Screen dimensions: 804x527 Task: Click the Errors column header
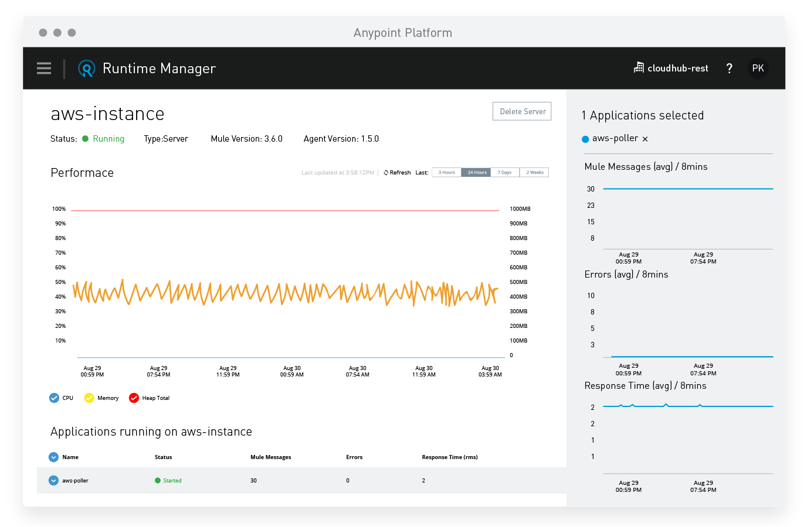(x=354, y=457)
